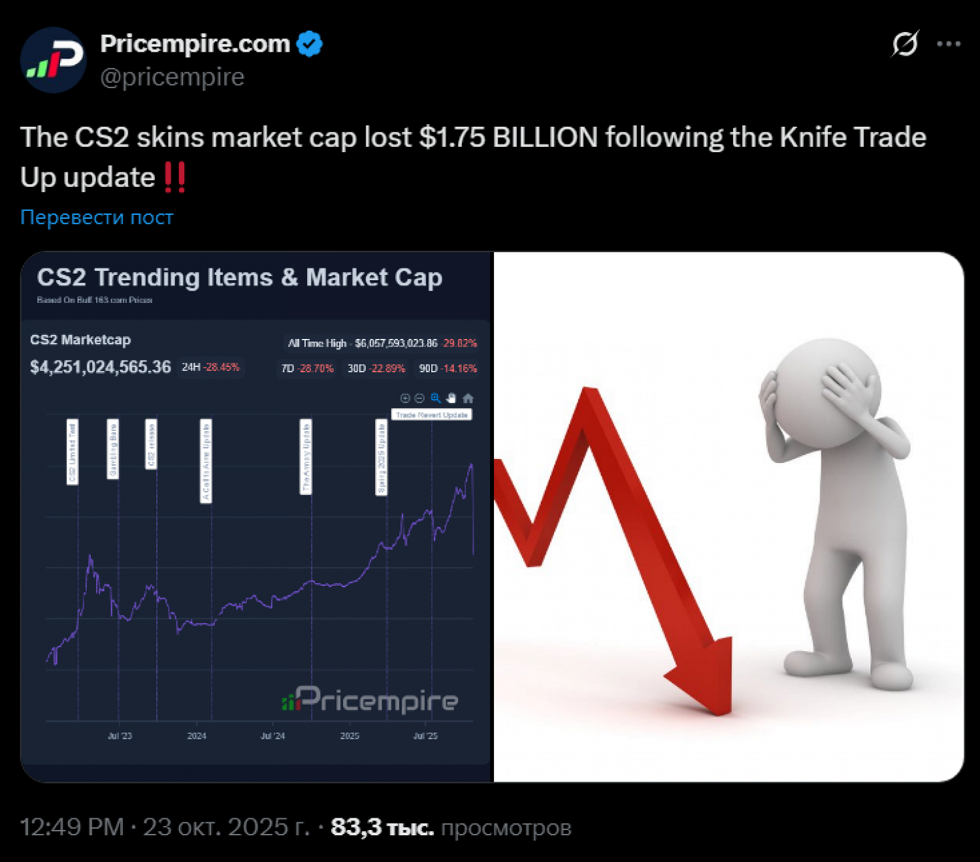Select the magnifier selection zoom tool
The width and height of the screenshot is (980, 862).
(x=435, y=398)
